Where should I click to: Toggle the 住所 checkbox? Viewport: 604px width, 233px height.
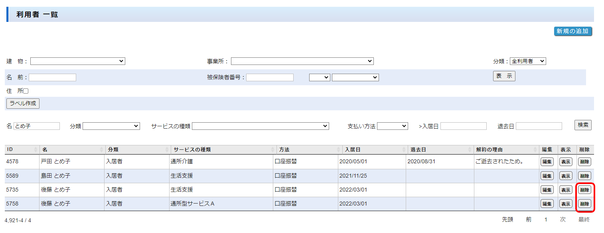pyautogui.click(x=26, y=91)
